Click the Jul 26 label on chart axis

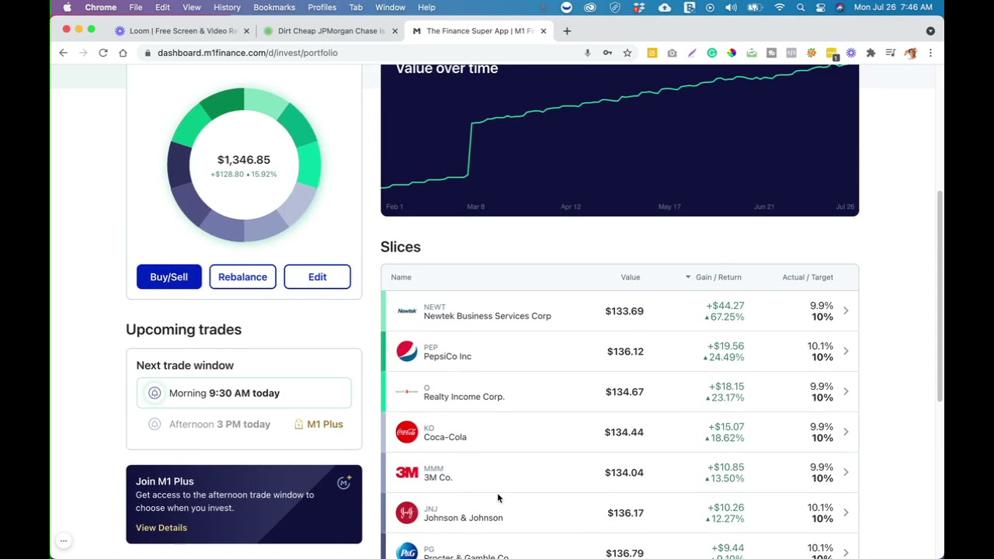(x=845, y=207)
